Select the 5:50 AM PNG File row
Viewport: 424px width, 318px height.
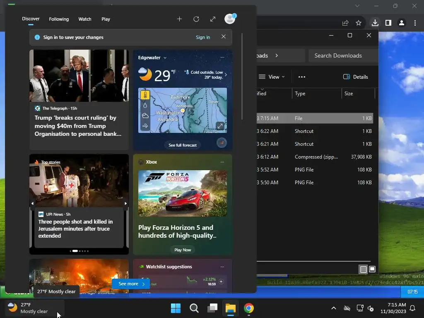click(315, 183)
